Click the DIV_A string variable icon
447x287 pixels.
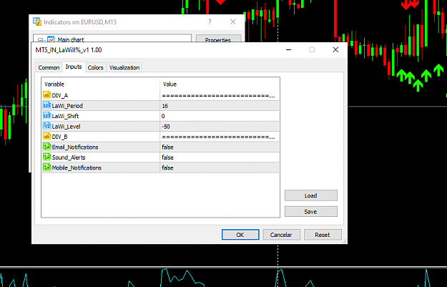46,95
